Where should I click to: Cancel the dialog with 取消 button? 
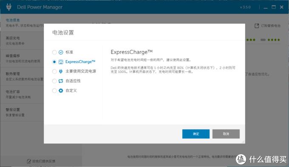(x=226, y=134)
